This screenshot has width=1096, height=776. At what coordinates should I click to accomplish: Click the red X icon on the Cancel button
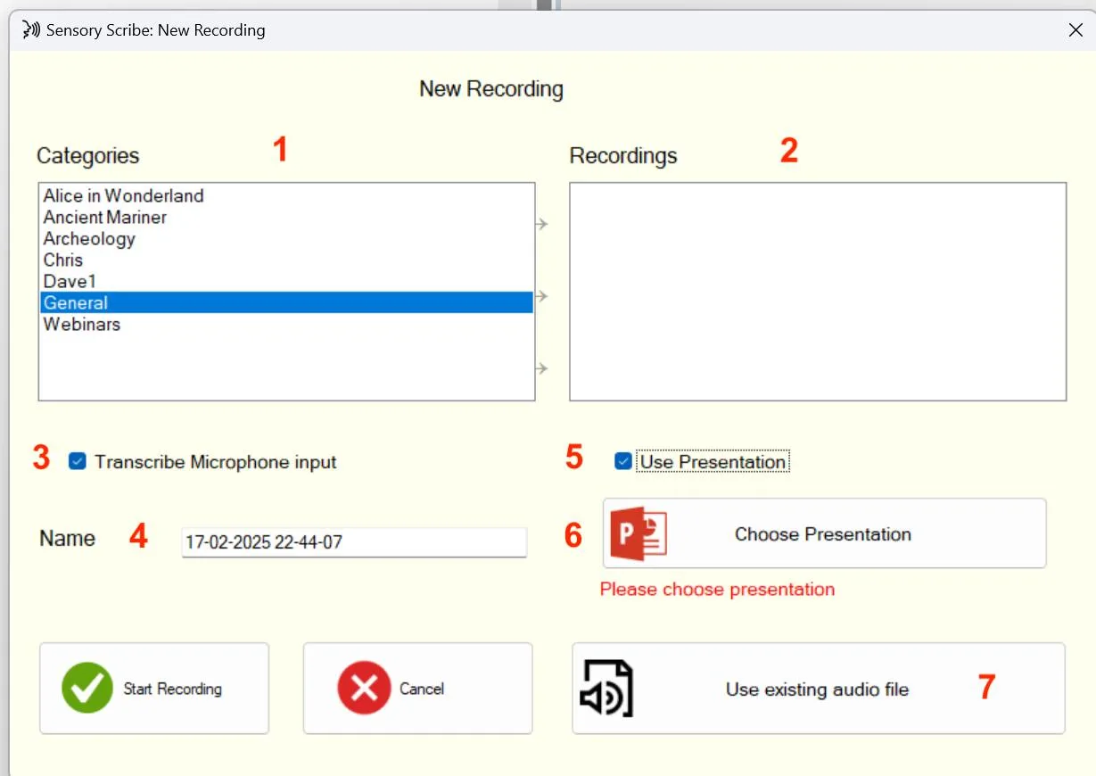coord(364,688)
